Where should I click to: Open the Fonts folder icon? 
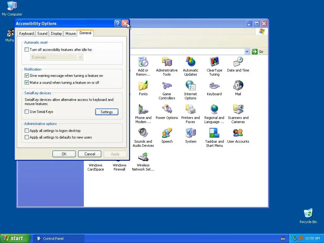[143, 88]
